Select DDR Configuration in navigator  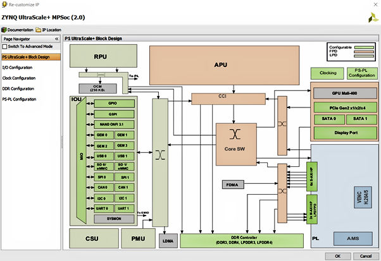click(x=18, y=88)
